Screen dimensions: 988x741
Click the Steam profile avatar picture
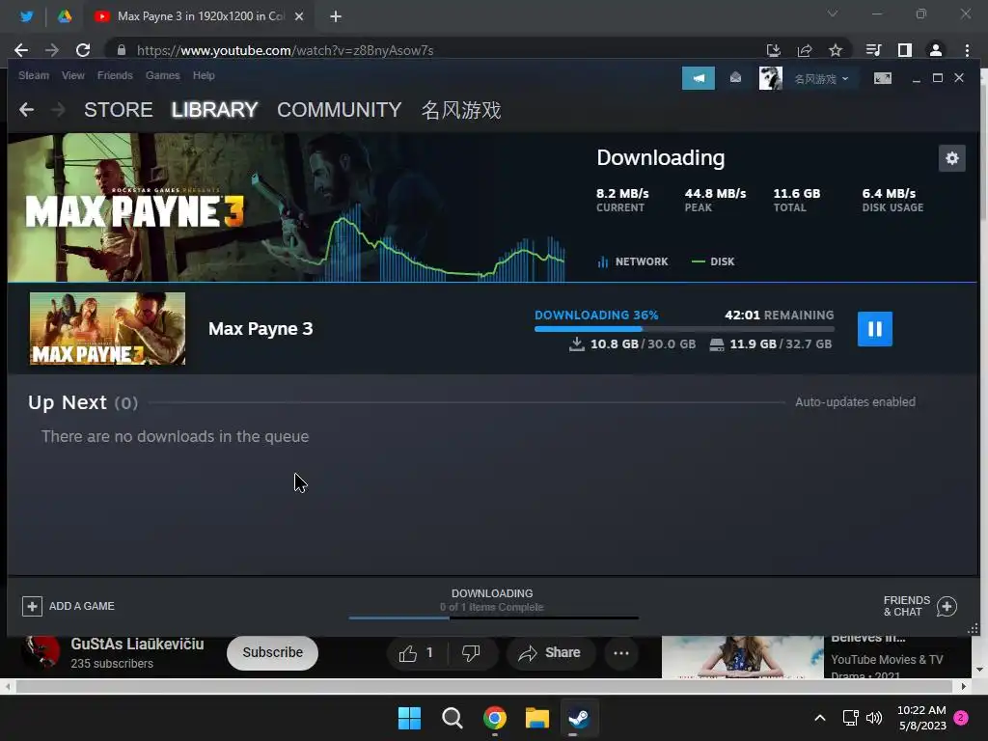click(x=770, y=78)
